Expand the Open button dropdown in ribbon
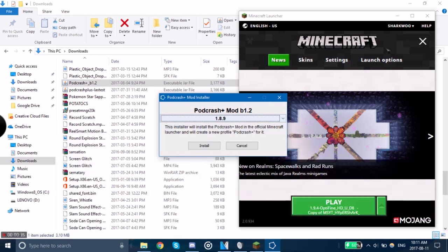Viewport: 448px width, 252px height. pyautogui.click(x=236, y=20)
